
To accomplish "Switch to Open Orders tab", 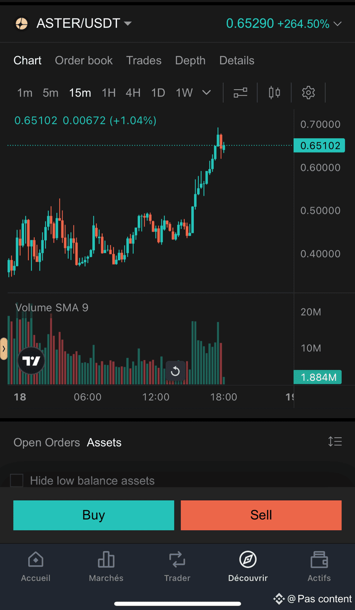I will point(47,443).
